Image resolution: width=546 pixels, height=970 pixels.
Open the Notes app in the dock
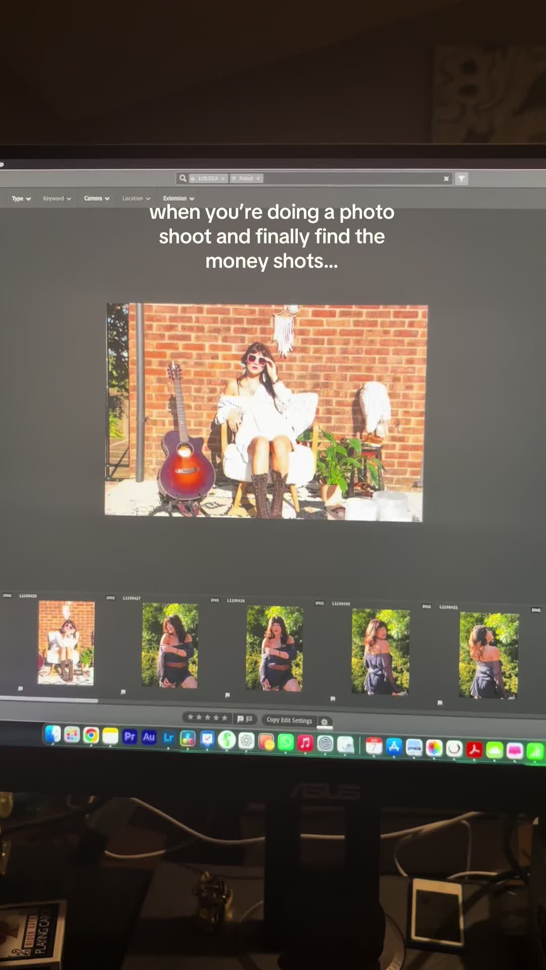[x=110, y=736]
